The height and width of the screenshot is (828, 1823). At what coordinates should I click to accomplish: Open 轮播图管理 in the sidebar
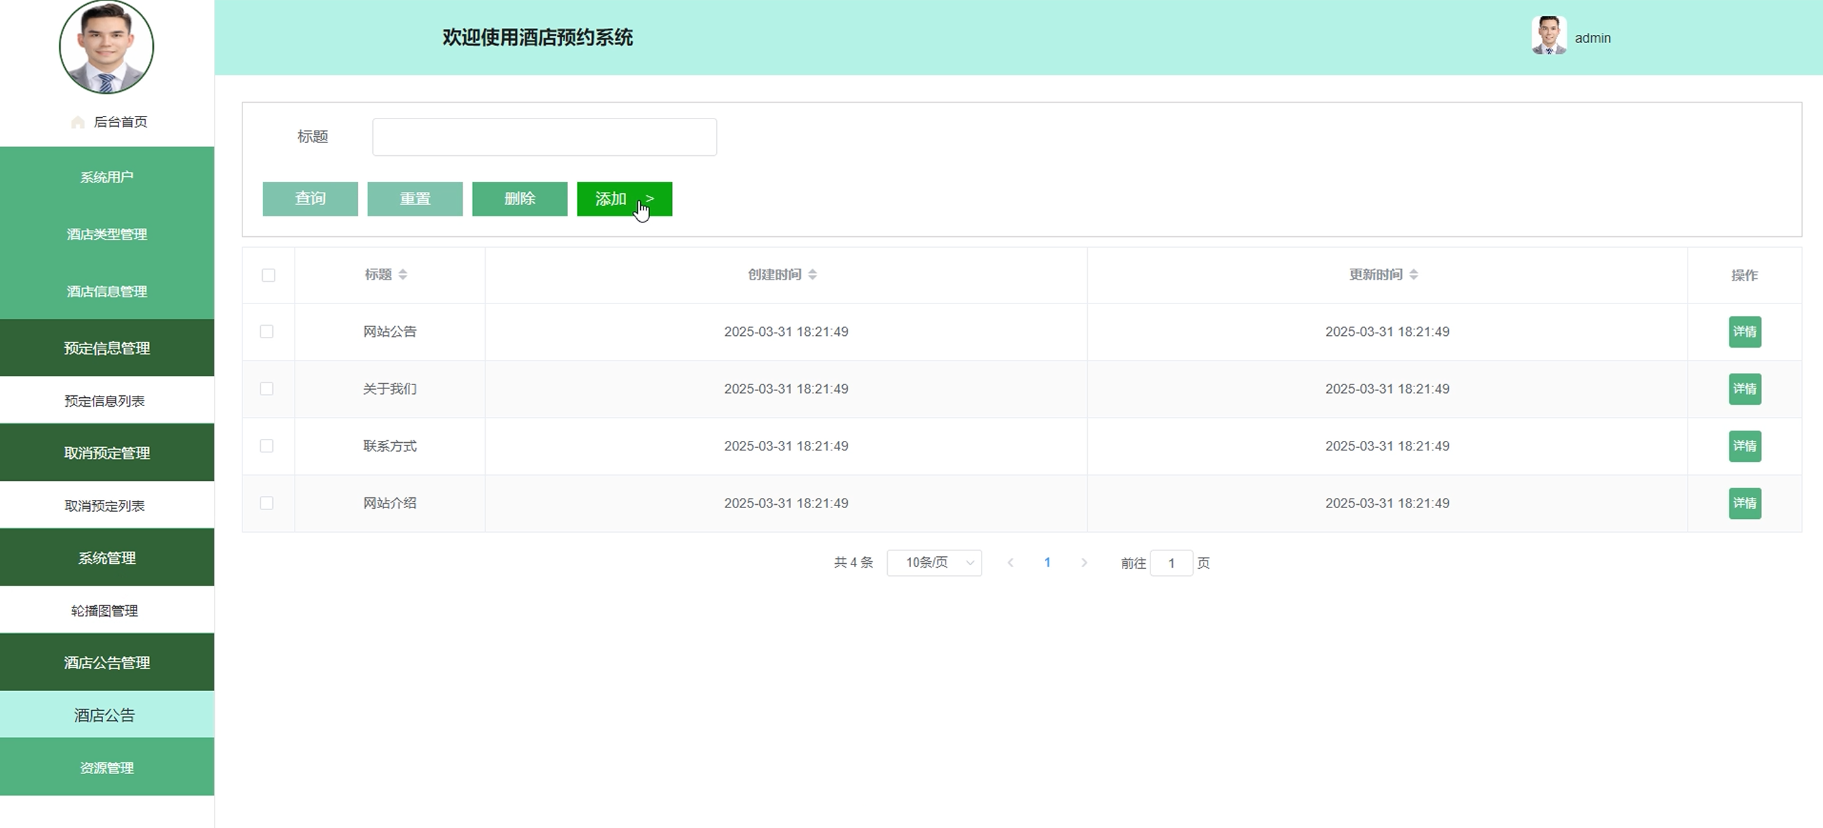[x=104, y=611]
